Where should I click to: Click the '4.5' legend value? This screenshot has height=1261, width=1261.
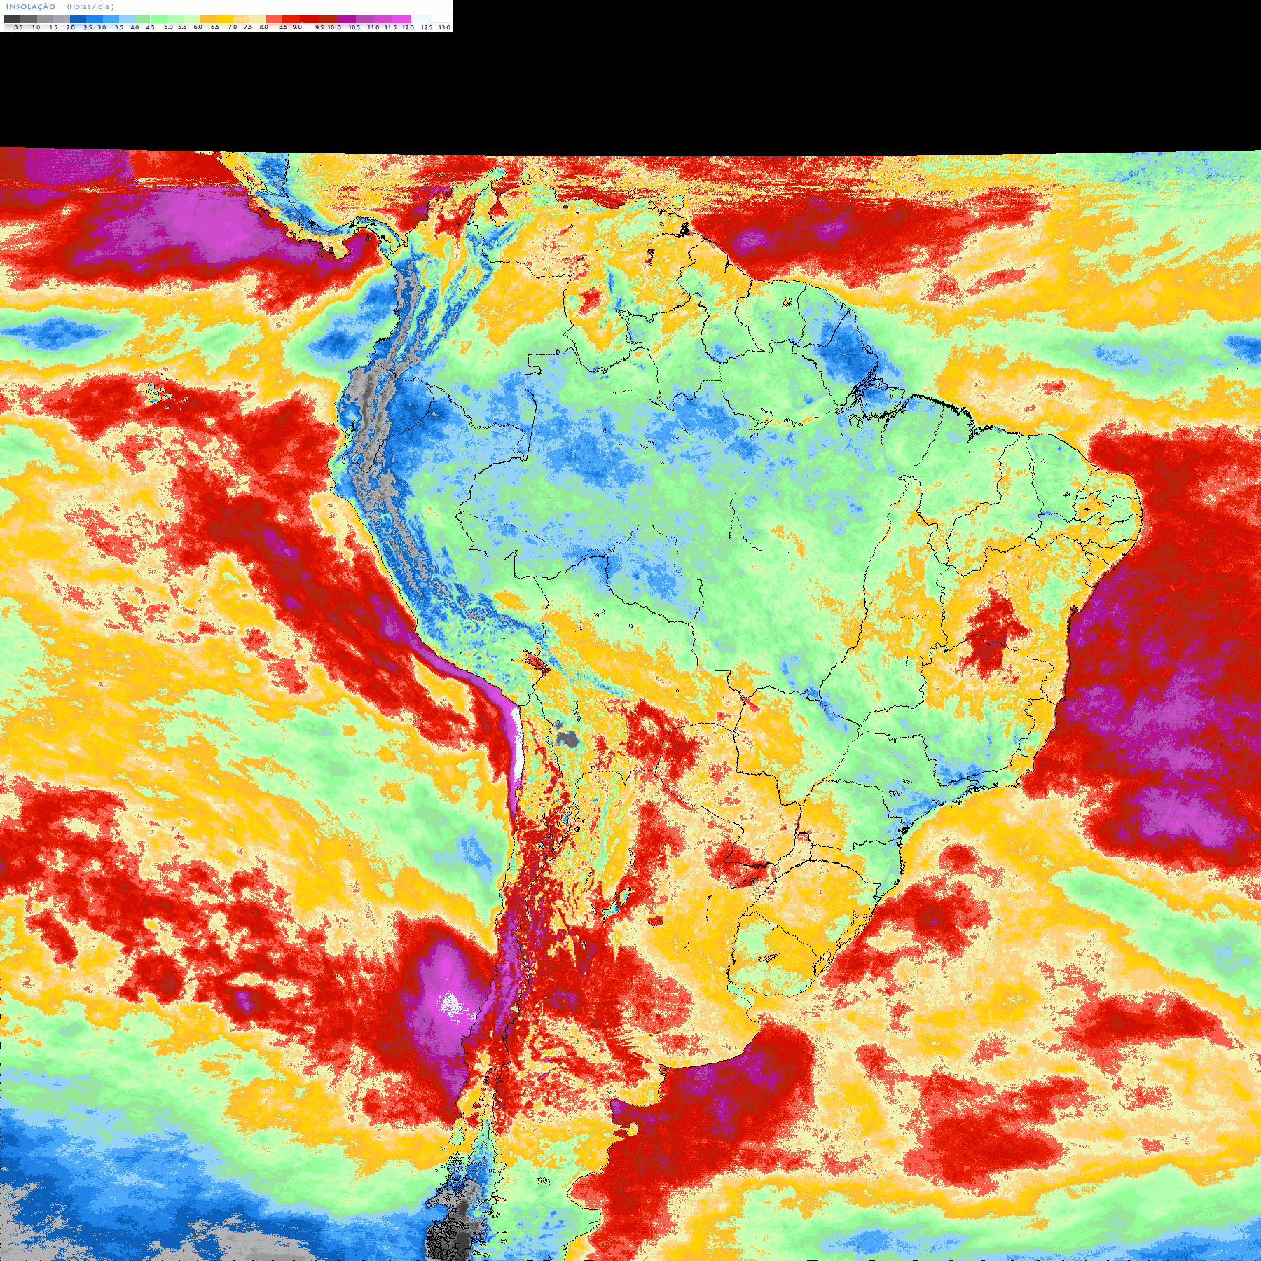coord(150,27)
